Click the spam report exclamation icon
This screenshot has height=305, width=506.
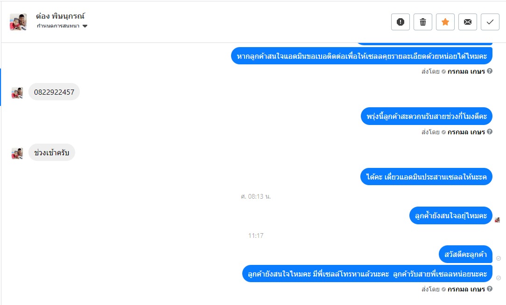(x=401, y=22)
